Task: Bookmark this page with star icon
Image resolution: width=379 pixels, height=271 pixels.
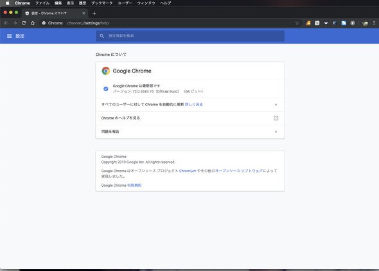Action: [297, 23]
